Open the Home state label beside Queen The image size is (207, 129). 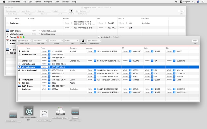[149, 80]
